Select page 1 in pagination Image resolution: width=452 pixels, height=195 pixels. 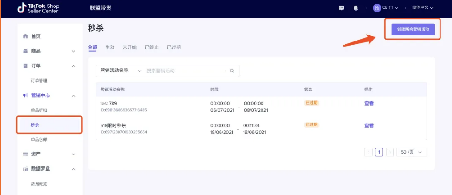[379, 152]
